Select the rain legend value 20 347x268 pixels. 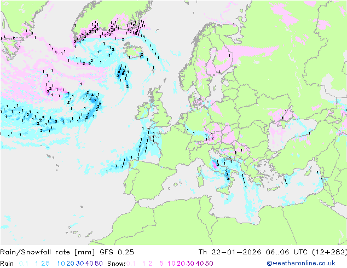pos(71,264)
